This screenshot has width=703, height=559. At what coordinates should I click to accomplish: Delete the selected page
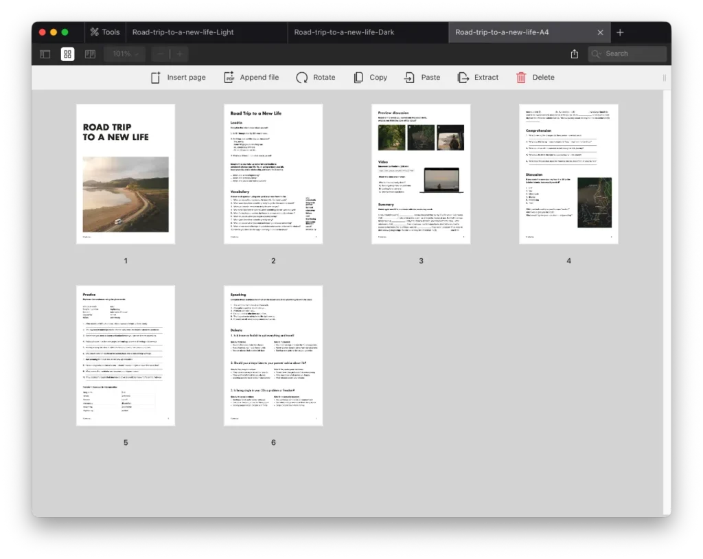coord(535,78)
